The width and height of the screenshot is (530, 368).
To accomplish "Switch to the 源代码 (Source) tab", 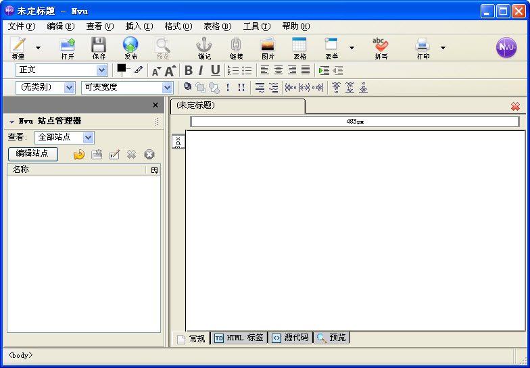I will (291, 338).
